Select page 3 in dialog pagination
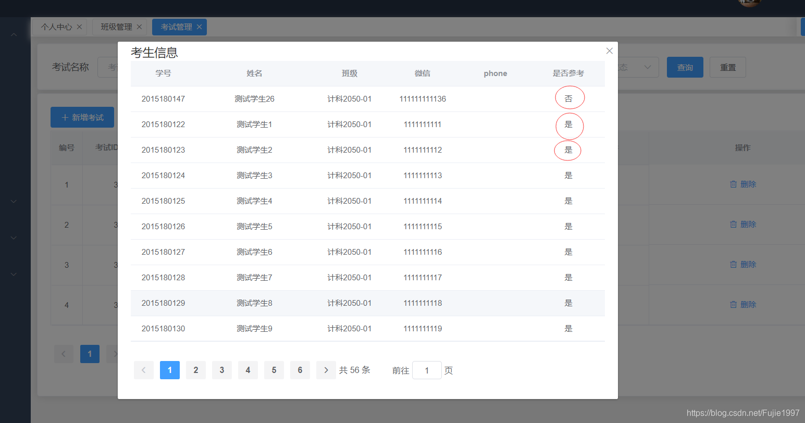The image size is (805, 423). tap(222, 370)
